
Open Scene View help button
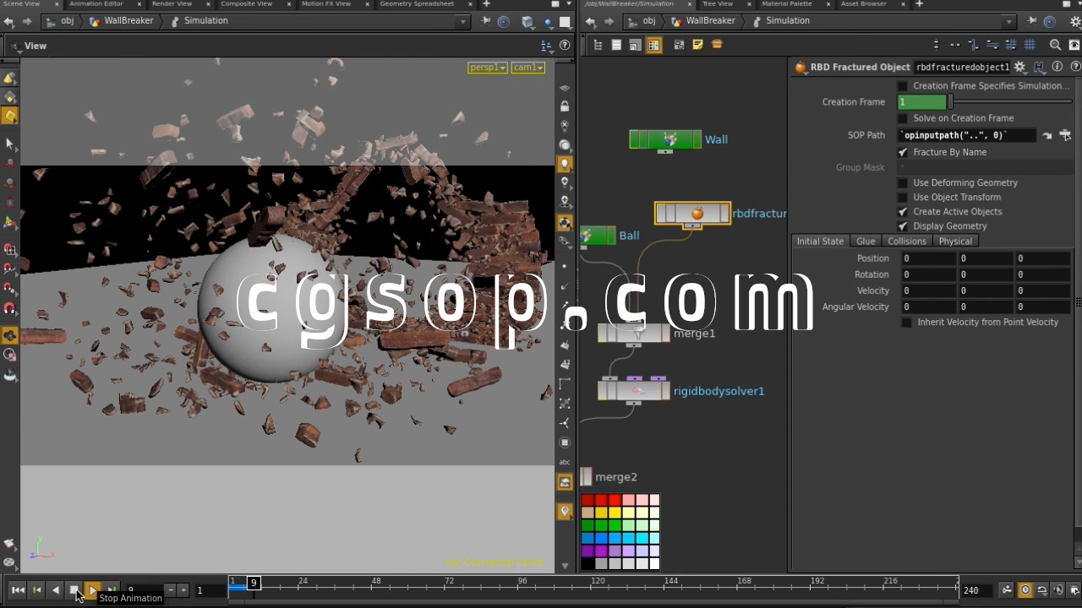565,46
